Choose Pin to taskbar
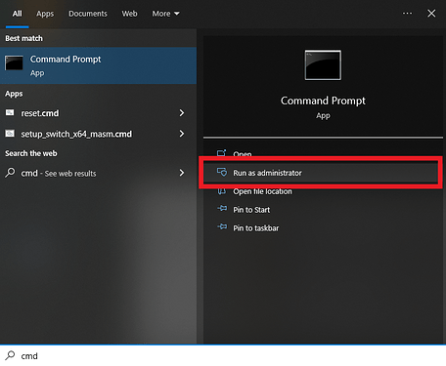 [x=323, y=228]
